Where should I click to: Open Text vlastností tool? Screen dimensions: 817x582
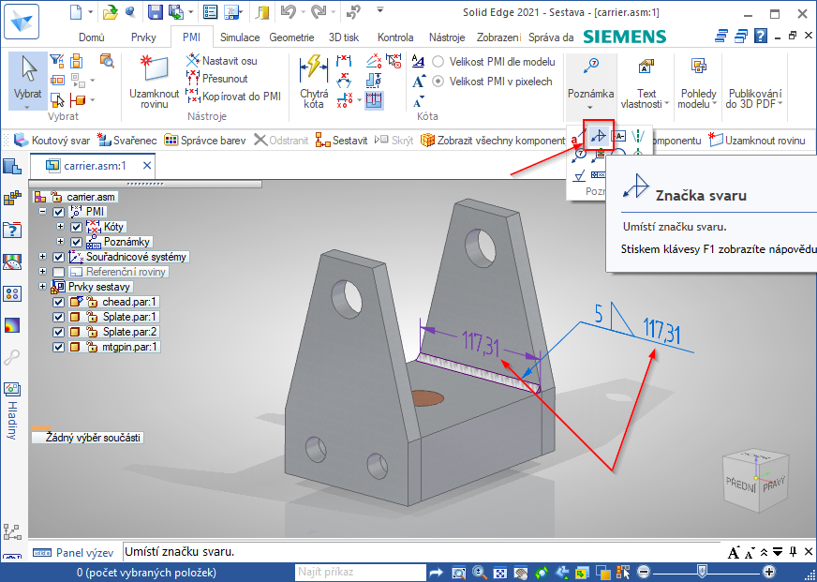[x=646, y=81]
